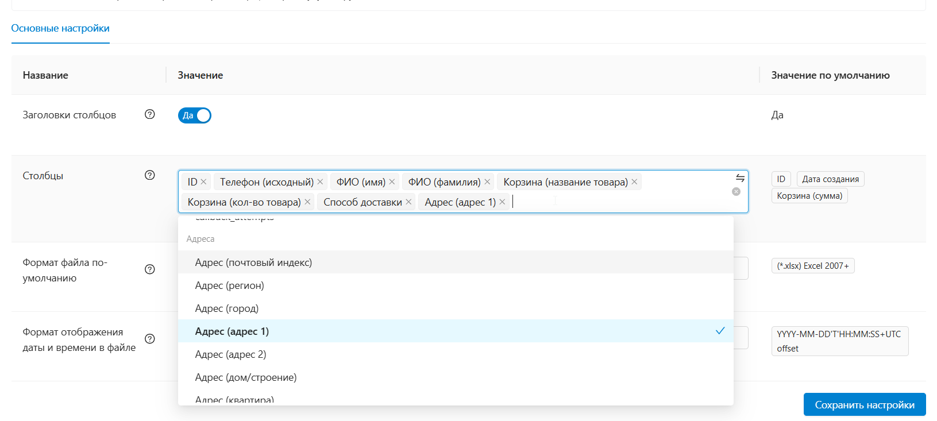Select Адрес (дом/строение) option
Viewport: 937px width, 421px height.
(245, 377)
